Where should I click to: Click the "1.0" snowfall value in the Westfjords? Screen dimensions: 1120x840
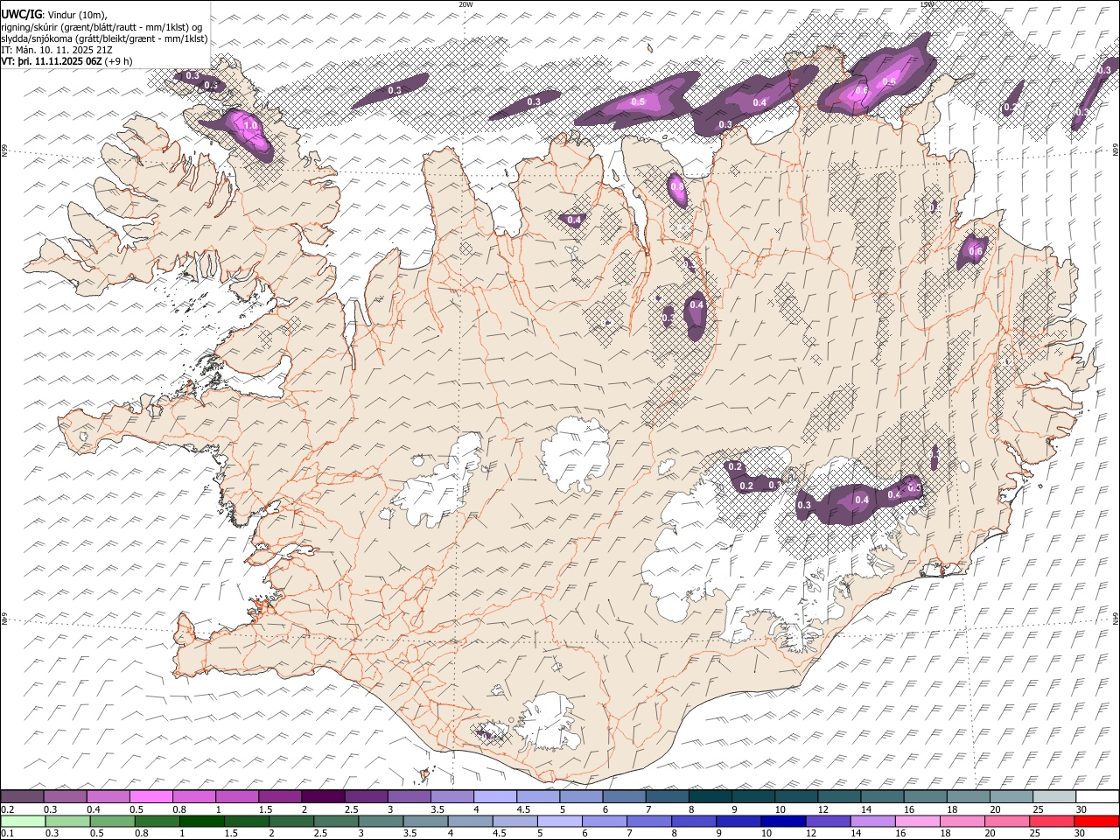(250, 126)
